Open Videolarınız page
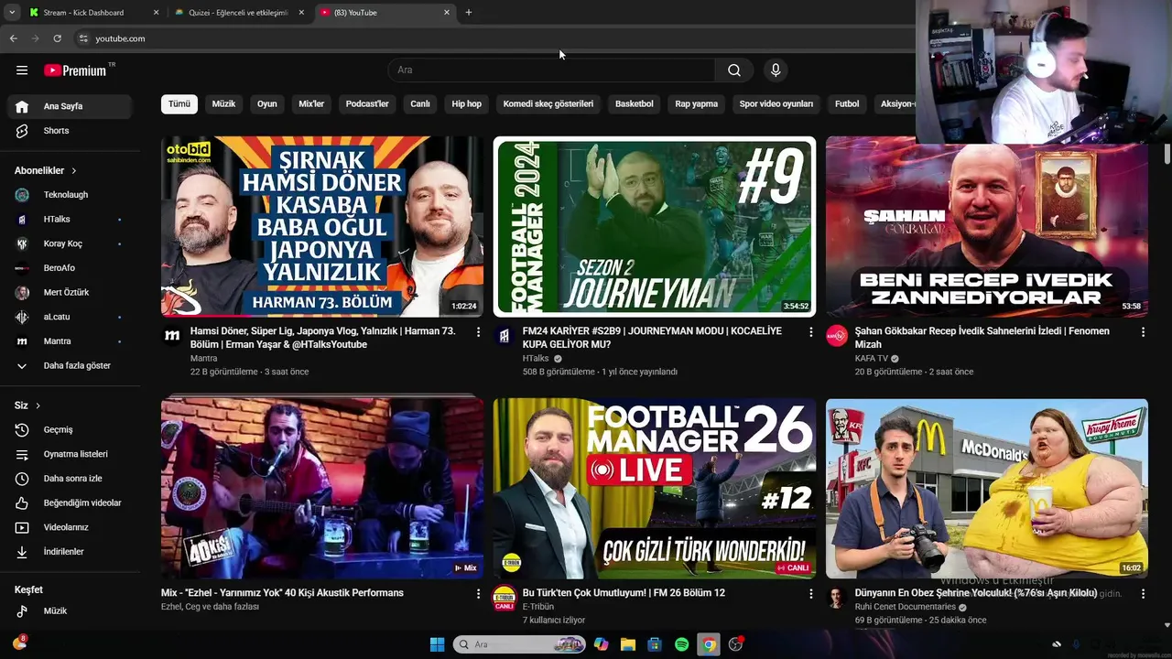Image resolution: width=1172 pixels, height=659 pixels. (x=70, y=527)
